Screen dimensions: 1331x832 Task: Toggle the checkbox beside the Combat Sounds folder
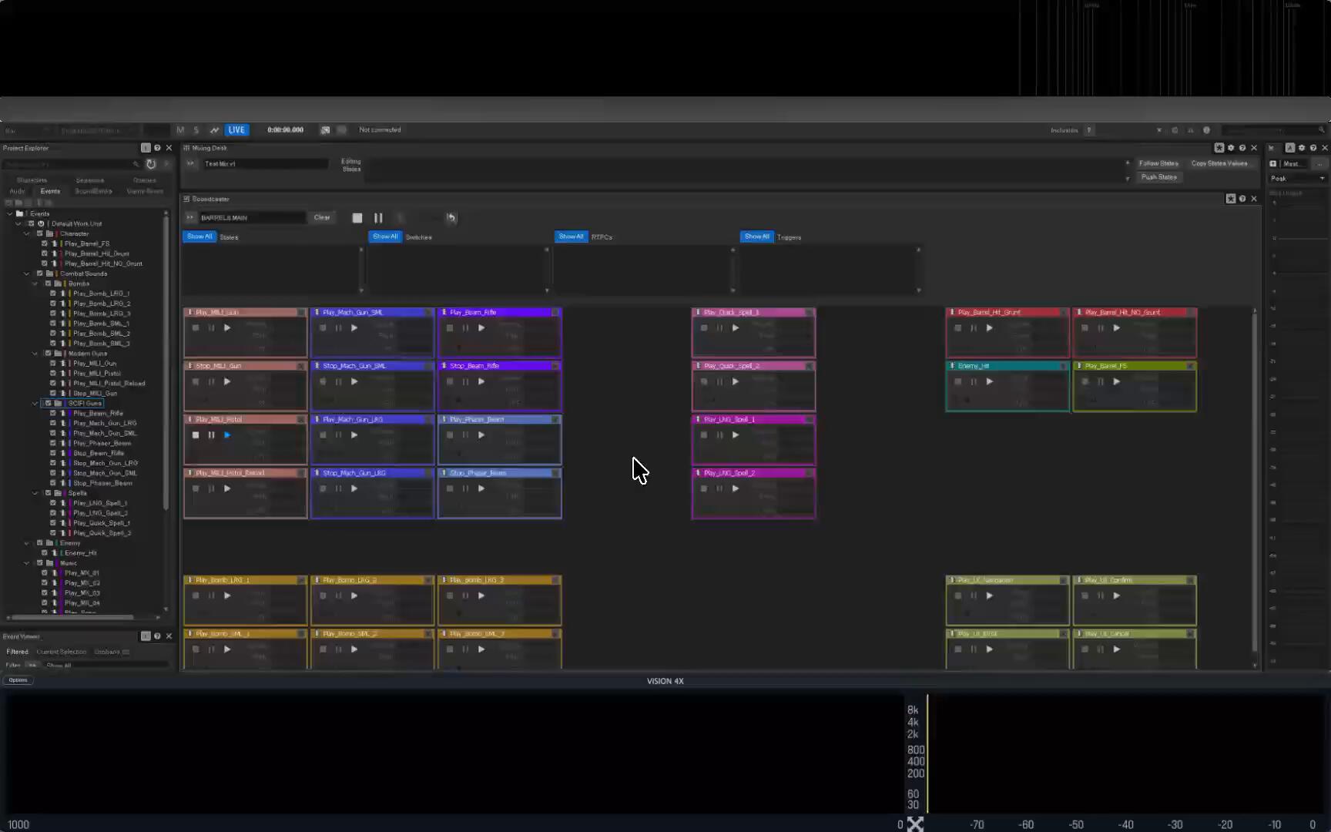pyautogui.click(x=39, y=273)
